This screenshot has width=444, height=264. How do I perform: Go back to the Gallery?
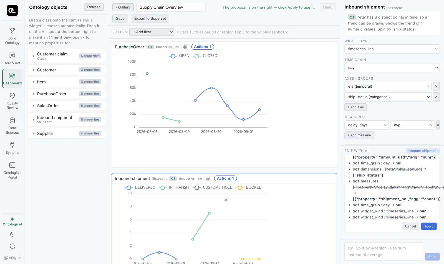123,7
